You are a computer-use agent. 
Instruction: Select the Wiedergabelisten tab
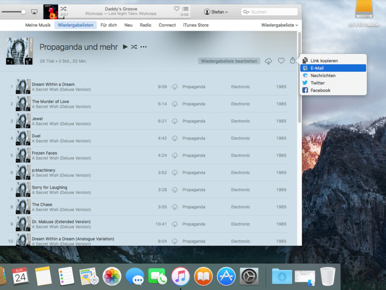76,25
